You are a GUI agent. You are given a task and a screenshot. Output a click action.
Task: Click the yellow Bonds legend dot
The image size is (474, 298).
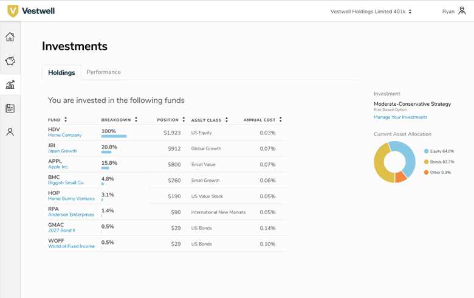[426, 162]
